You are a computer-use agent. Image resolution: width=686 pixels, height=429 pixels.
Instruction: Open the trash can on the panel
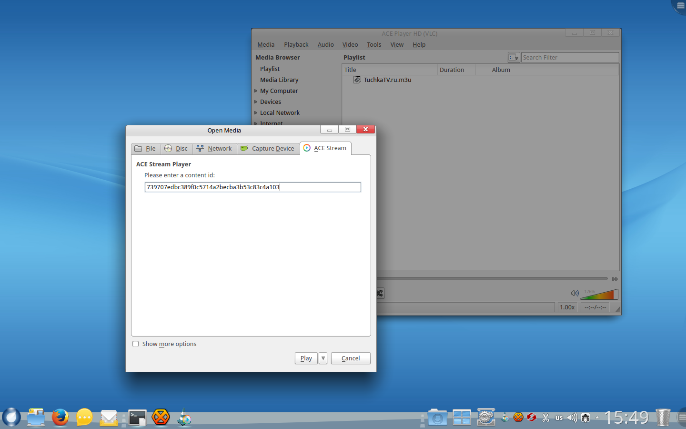click(x=663, y=418)
